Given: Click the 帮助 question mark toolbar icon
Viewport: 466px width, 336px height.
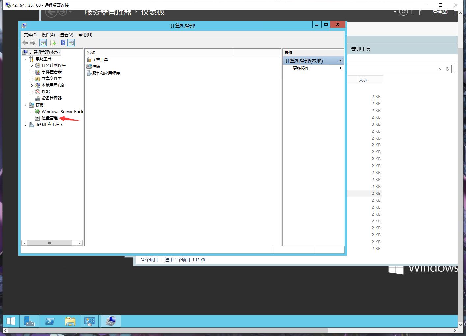Looking at the screenshot, I should pyautogui.click(x=63, y=43).
